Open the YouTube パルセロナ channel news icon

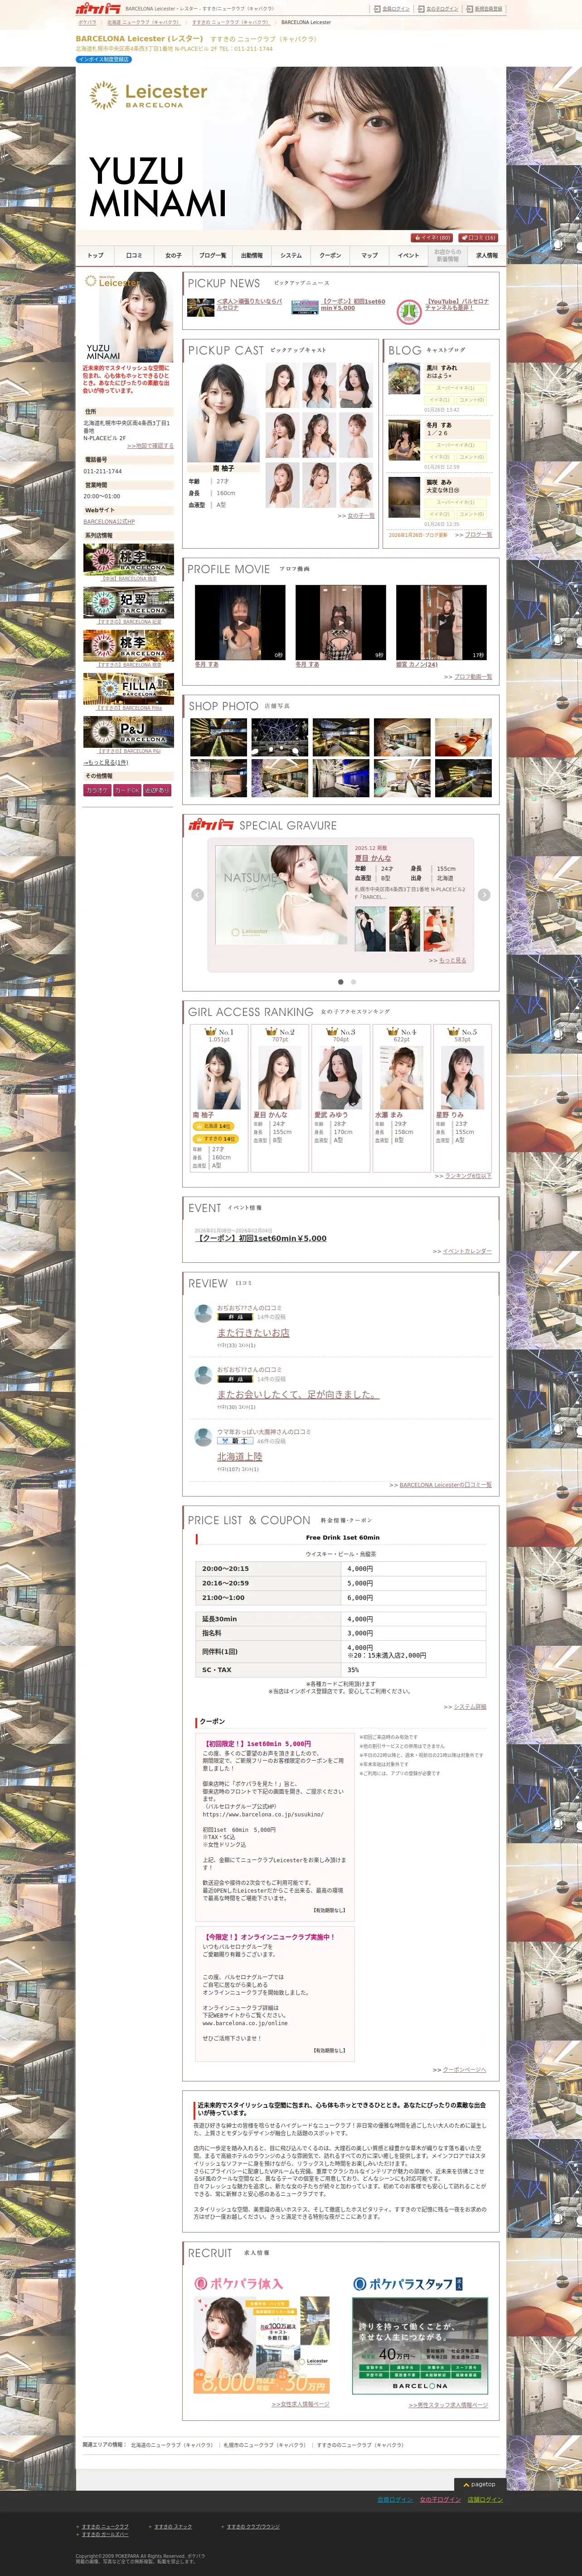[x=408, y=312]
